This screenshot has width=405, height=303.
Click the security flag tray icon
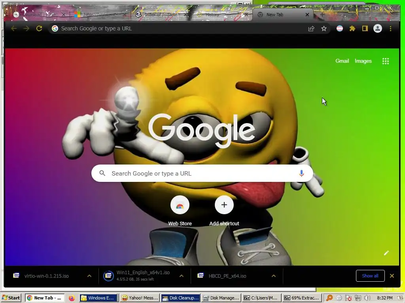click(348, 298)
